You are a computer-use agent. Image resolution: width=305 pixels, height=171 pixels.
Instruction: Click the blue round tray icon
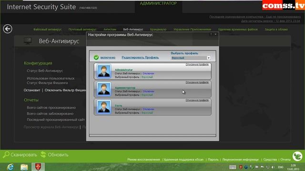246,167
